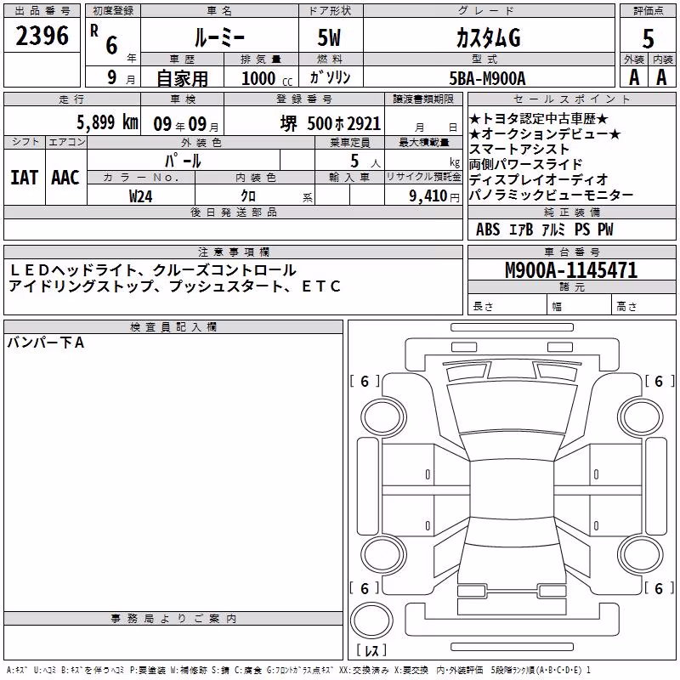Screen dimensions: 680x680
Task: Select interior color クロ
Action: click(x=248, y=196)
